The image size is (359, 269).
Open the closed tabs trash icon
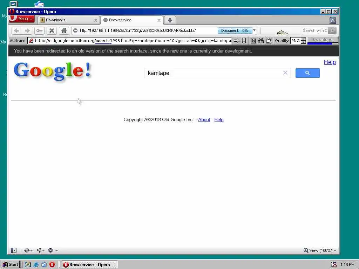[333, 20]
